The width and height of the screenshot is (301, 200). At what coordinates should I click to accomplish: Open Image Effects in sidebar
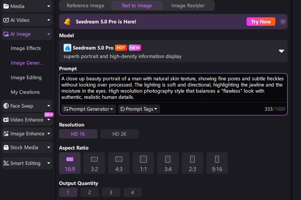(x=26, y=48)
